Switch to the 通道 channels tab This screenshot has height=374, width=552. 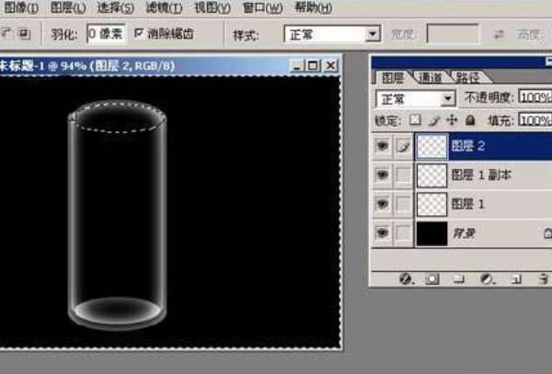pyautogui.click(x=431, y=77)
